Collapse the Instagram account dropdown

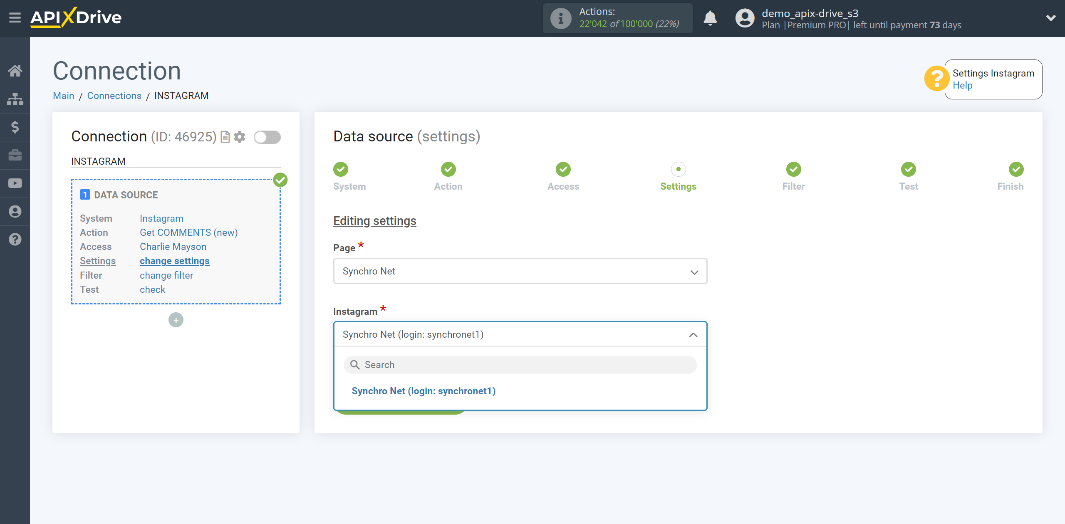(520, 334)
